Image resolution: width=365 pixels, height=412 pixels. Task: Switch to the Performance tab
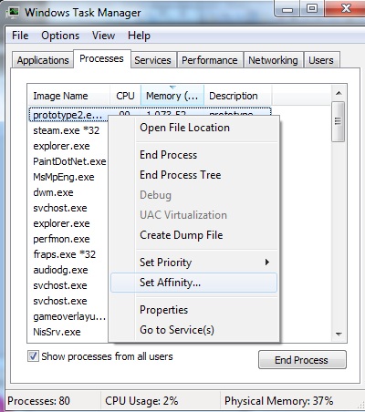[x=210, y=60]
